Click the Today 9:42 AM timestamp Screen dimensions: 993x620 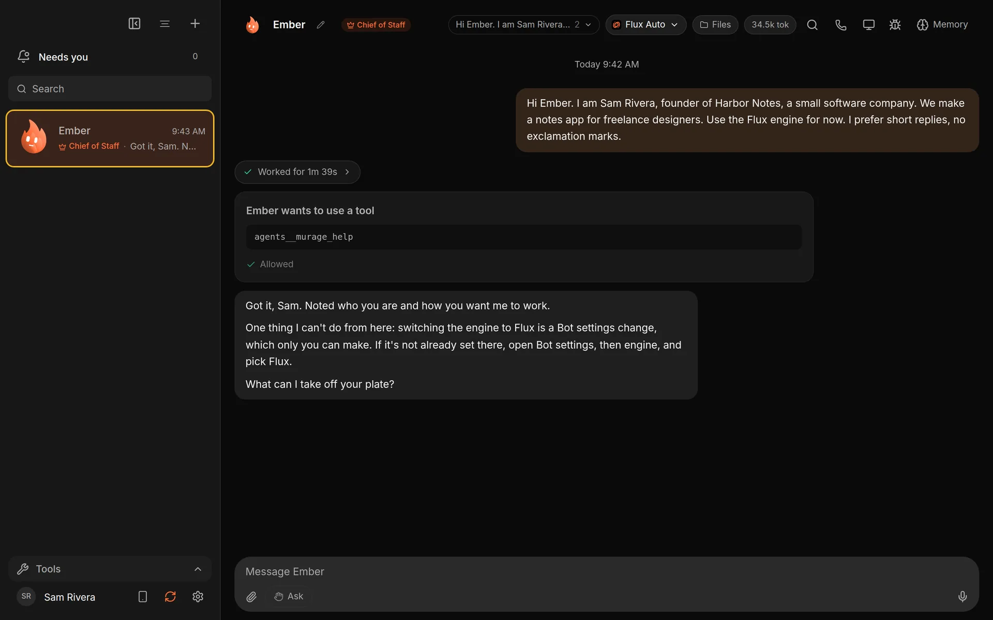point(607,65)
